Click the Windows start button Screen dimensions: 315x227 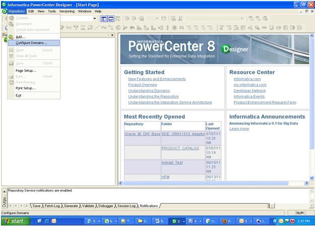[x=16, y=221]
